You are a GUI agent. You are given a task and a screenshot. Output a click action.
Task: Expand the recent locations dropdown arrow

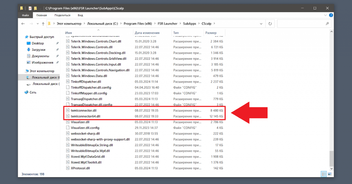(37, 24)
